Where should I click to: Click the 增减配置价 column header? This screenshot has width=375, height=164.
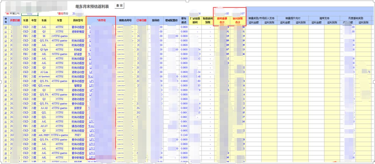point(171,20)
